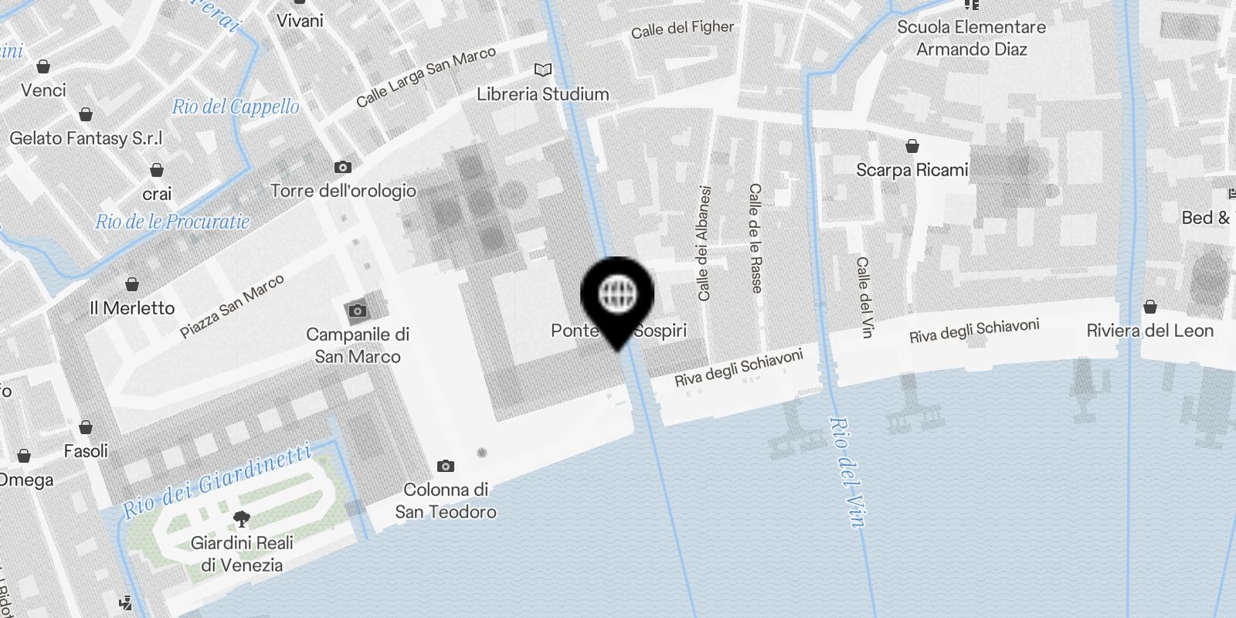The width and height of the screenshot is (1236, 618).
Task: Click the Riviera del Leon shop icon
Action: point(1150,307)
